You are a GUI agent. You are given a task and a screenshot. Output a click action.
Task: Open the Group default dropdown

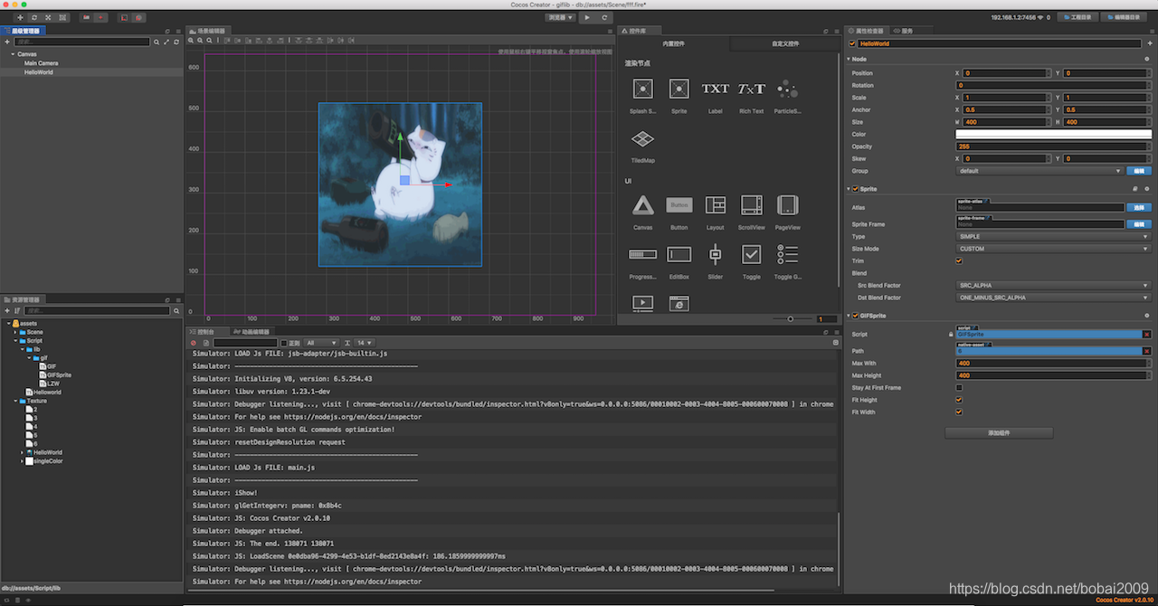[x=1040, y=170]
